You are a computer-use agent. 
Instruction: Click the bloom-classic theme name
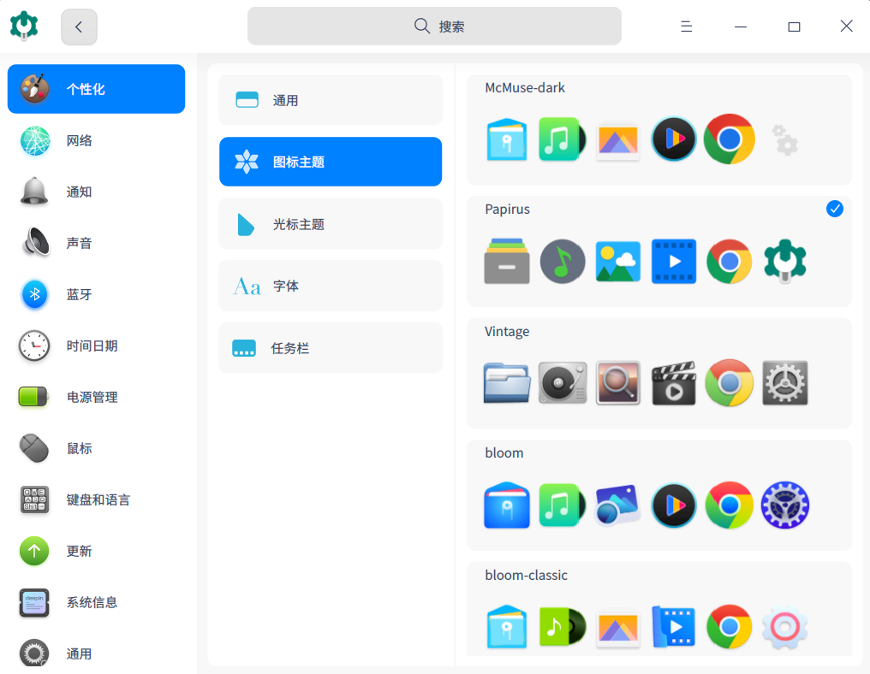tap(526, 575)
